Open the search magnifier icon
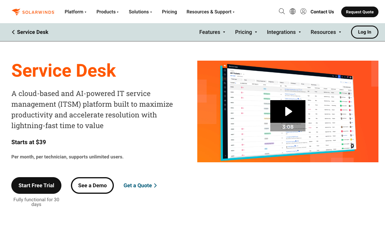This screenshot has height=225, width=385. pyautogui.click(x=282, y=11)
